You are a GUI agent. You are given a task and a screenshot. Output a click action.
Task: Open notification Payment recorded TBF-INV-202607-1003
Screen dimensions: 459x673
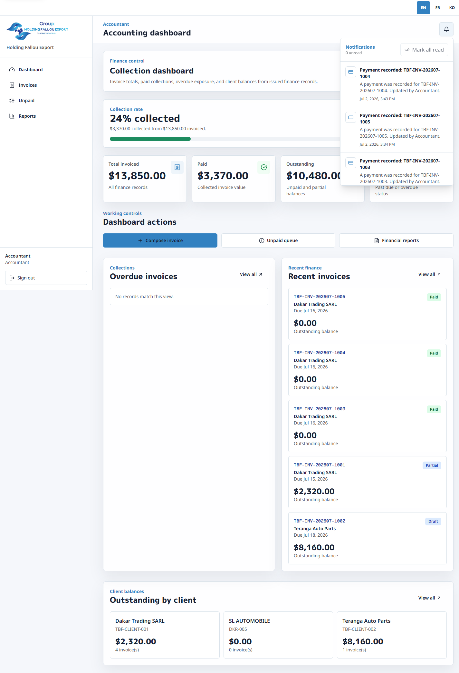point(397,169)
